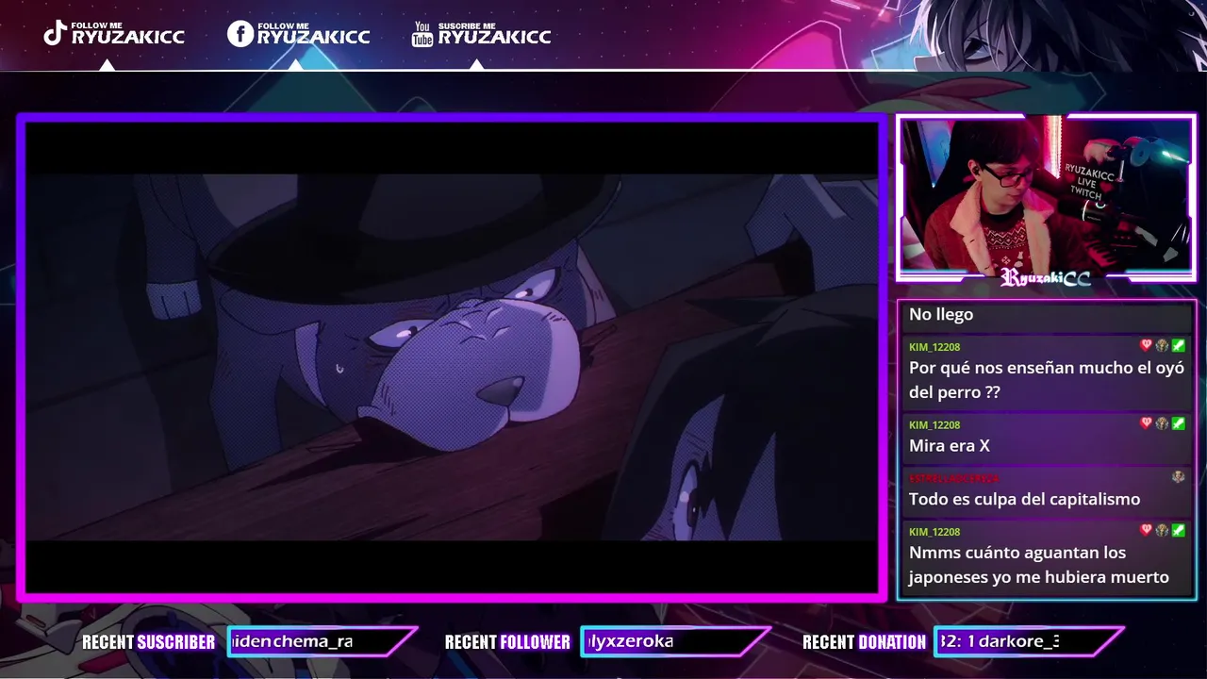Image resolution: width=1207 pixels, height=679 pixels.
Task: Open the TikTok RYUZAKICC follow label
Action: click(127, 33)
